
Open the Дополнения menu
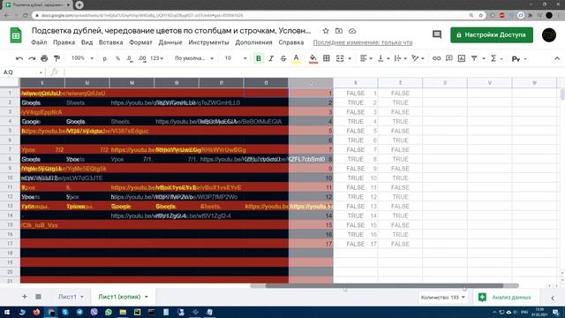[x=253, y=42]
